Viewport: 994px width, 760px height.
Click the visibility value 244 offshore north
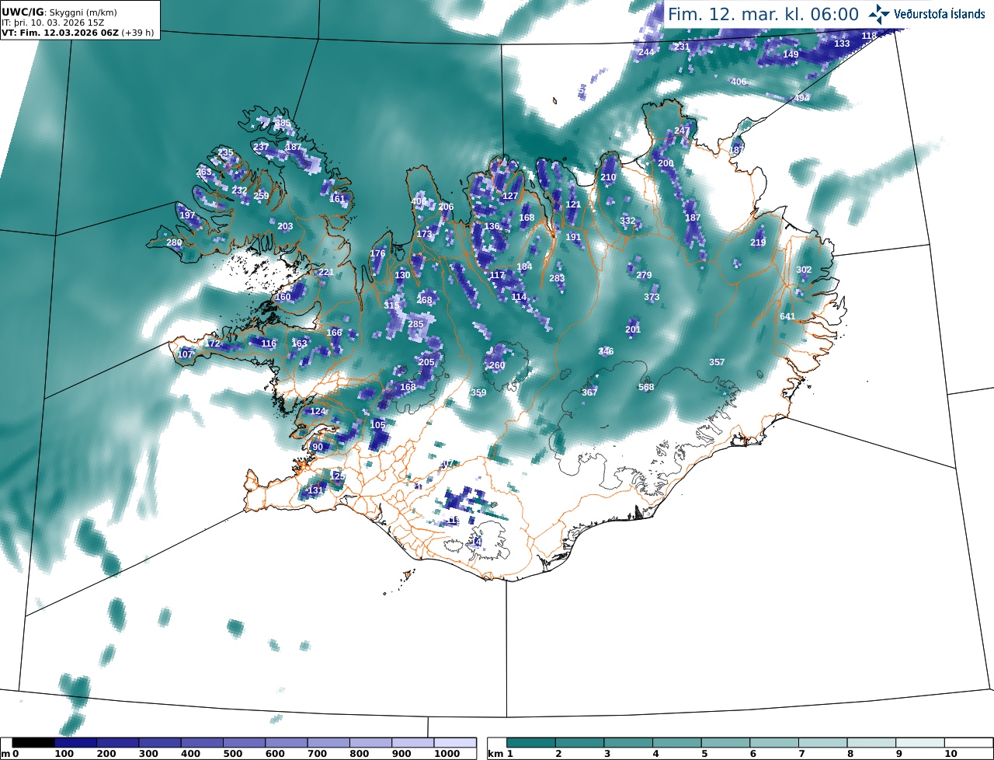point(646,52)
